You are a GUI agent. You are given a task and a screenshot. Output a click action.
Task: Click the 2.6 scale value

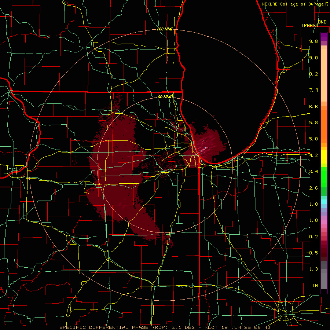point(313,188)
